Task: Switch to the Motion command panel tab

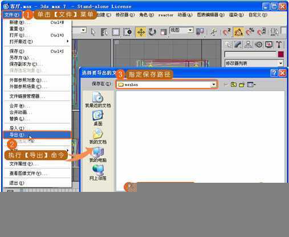Action: point(259,45)
